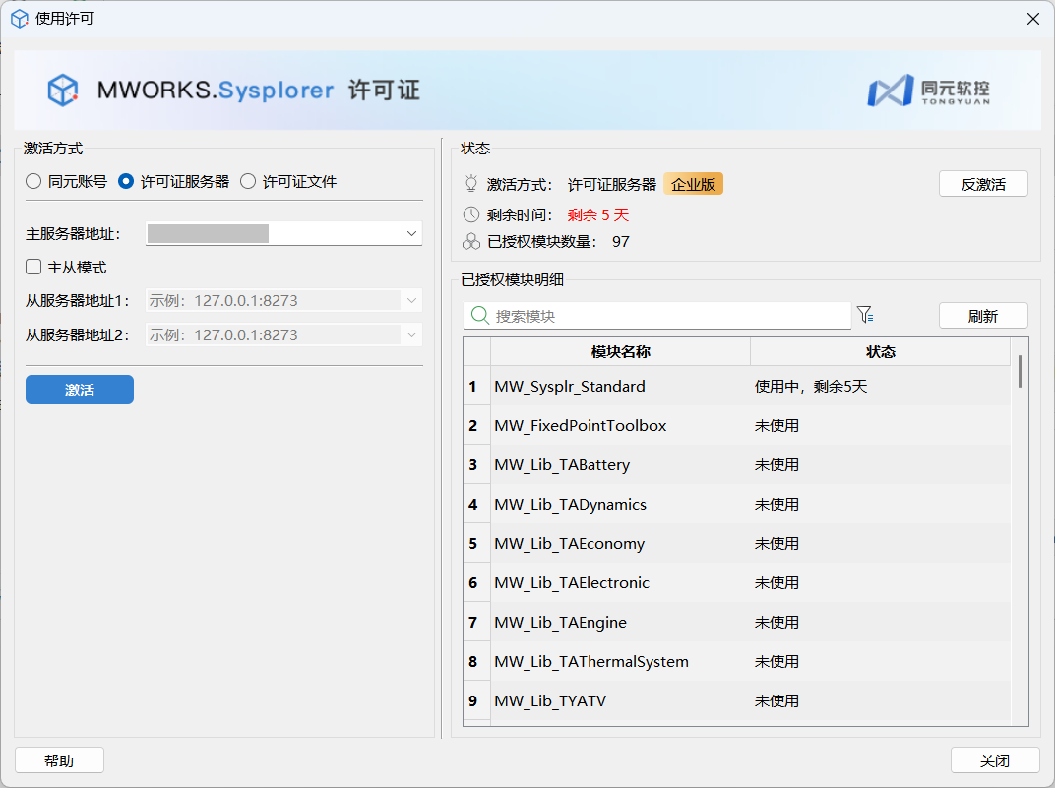This screenshot has width=1055, height=788.
Task: Click the module list vertical scrollbar
Action: (x=1020, y=372)
